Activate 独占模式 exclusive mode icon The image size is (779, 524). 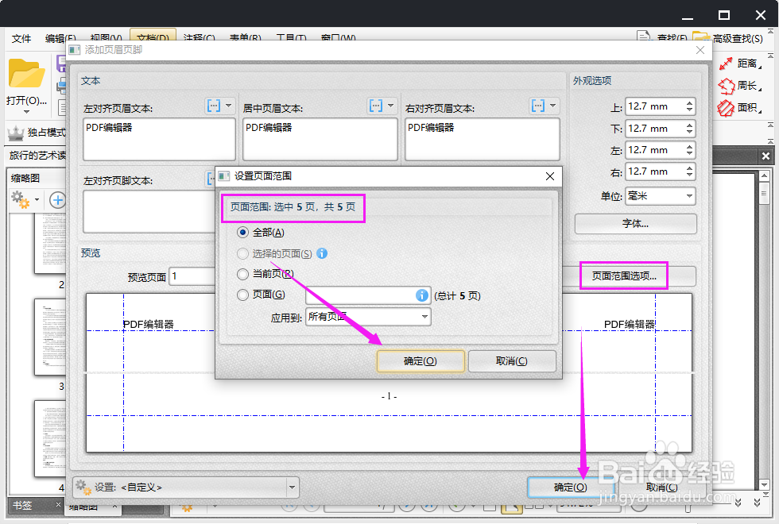click(16, 133)
